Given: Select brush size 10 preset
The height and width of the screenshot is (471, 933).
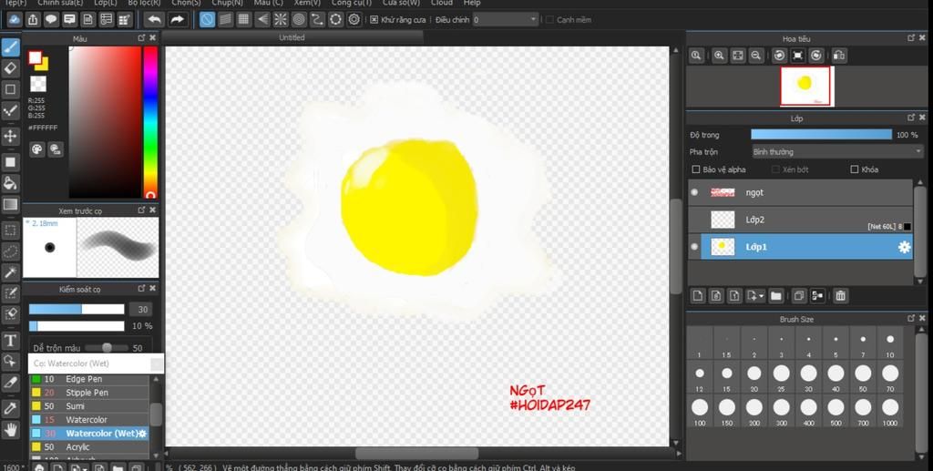Looking at the screenshot, I should (889, 343).
